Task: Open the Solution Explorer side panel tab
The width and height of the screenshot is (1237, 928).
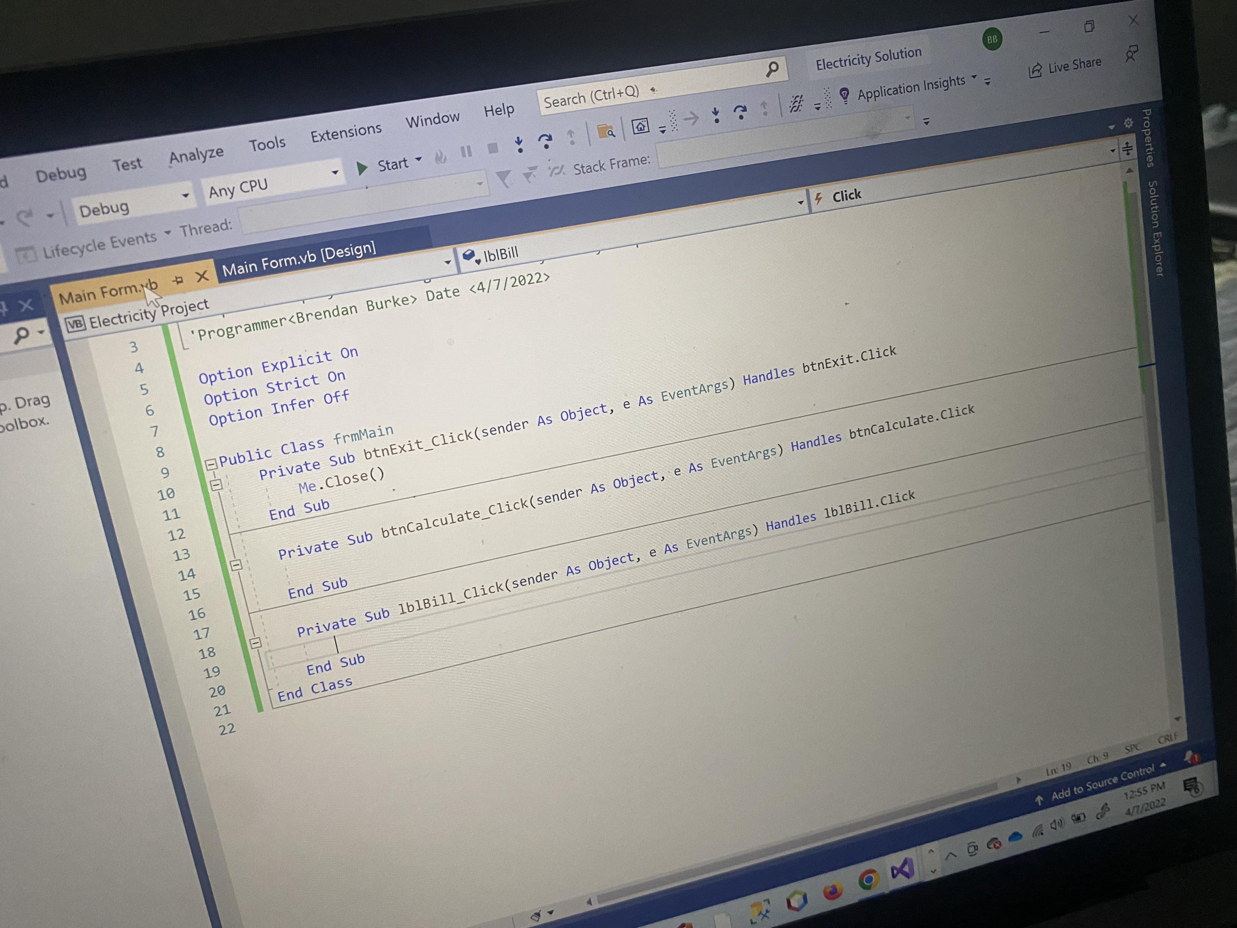Action: click(x=1155, y=228)
